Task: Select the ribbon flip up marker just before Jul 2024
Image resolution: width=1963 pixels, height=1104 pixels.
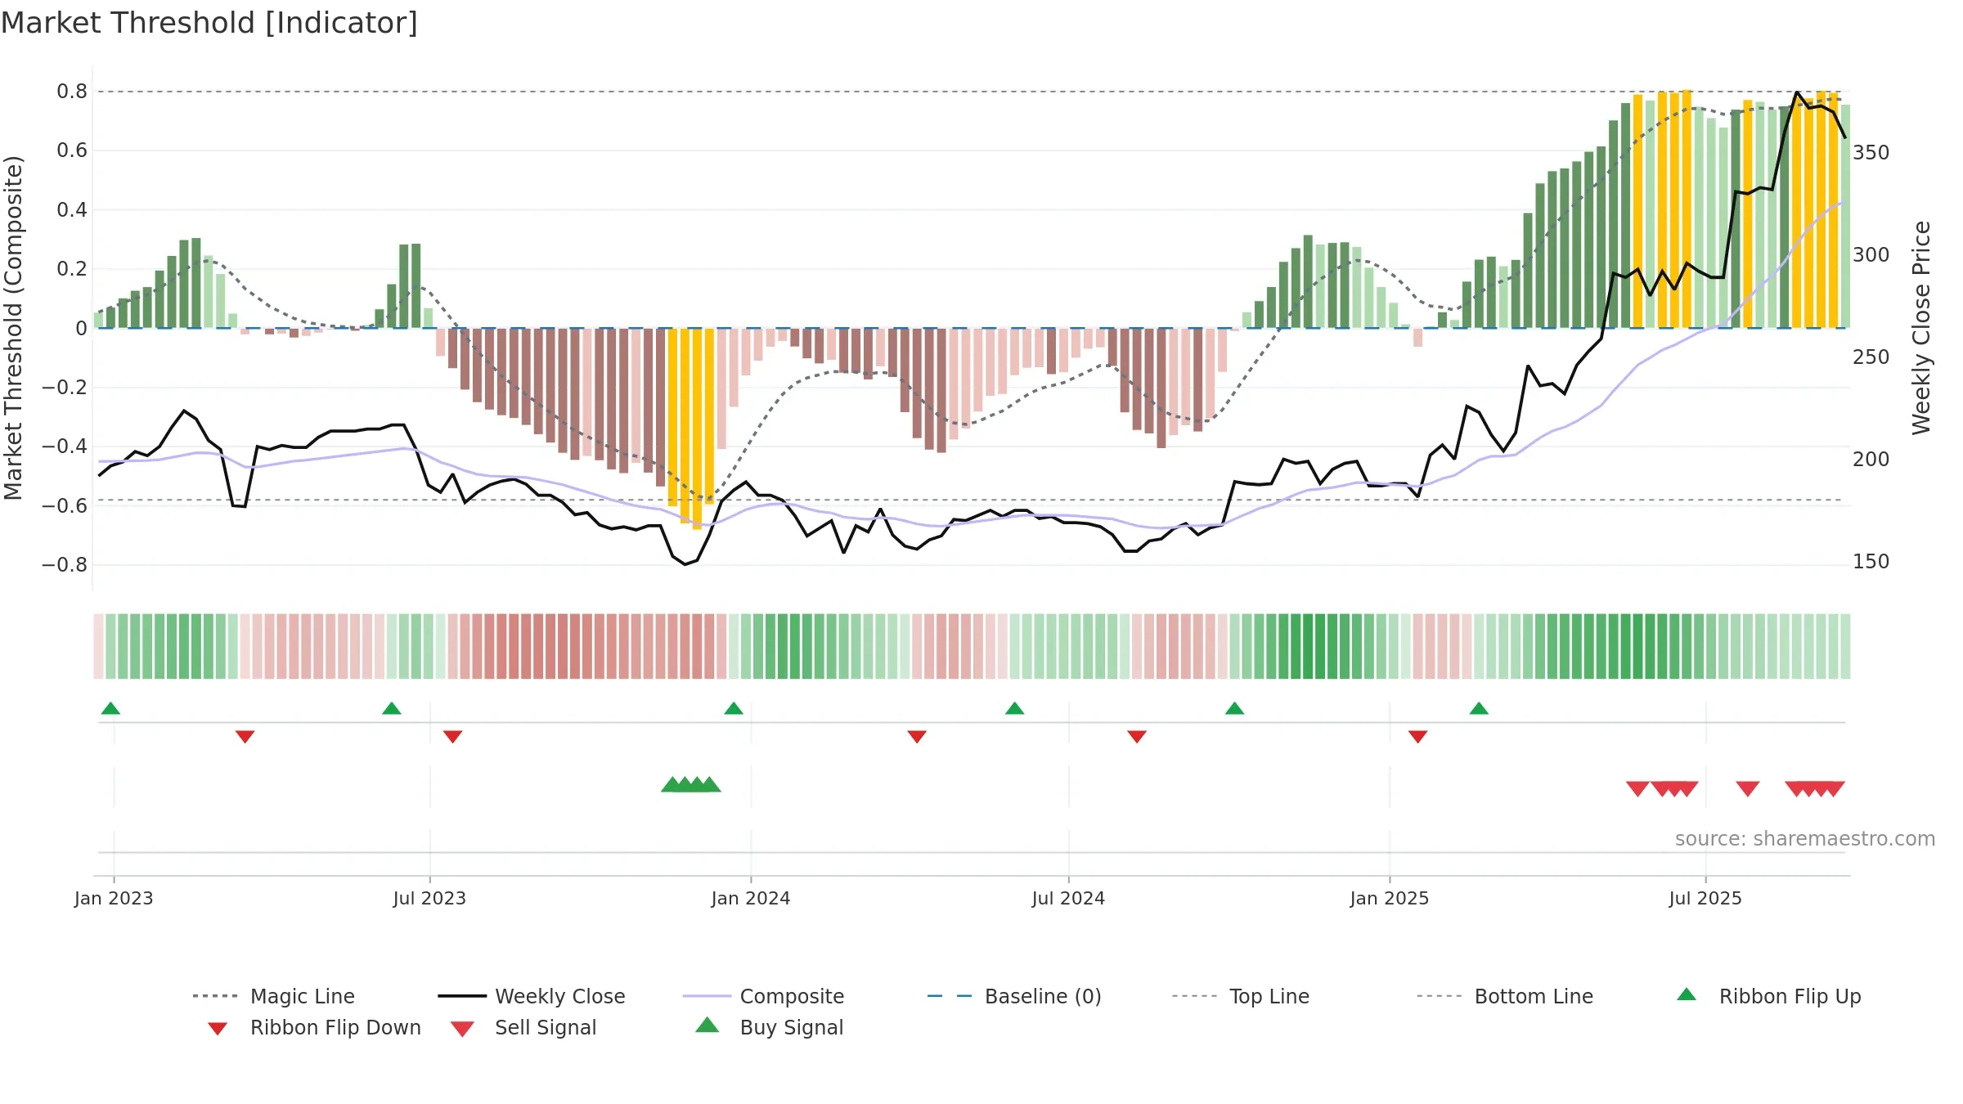Action: (x=1015, y=708)
